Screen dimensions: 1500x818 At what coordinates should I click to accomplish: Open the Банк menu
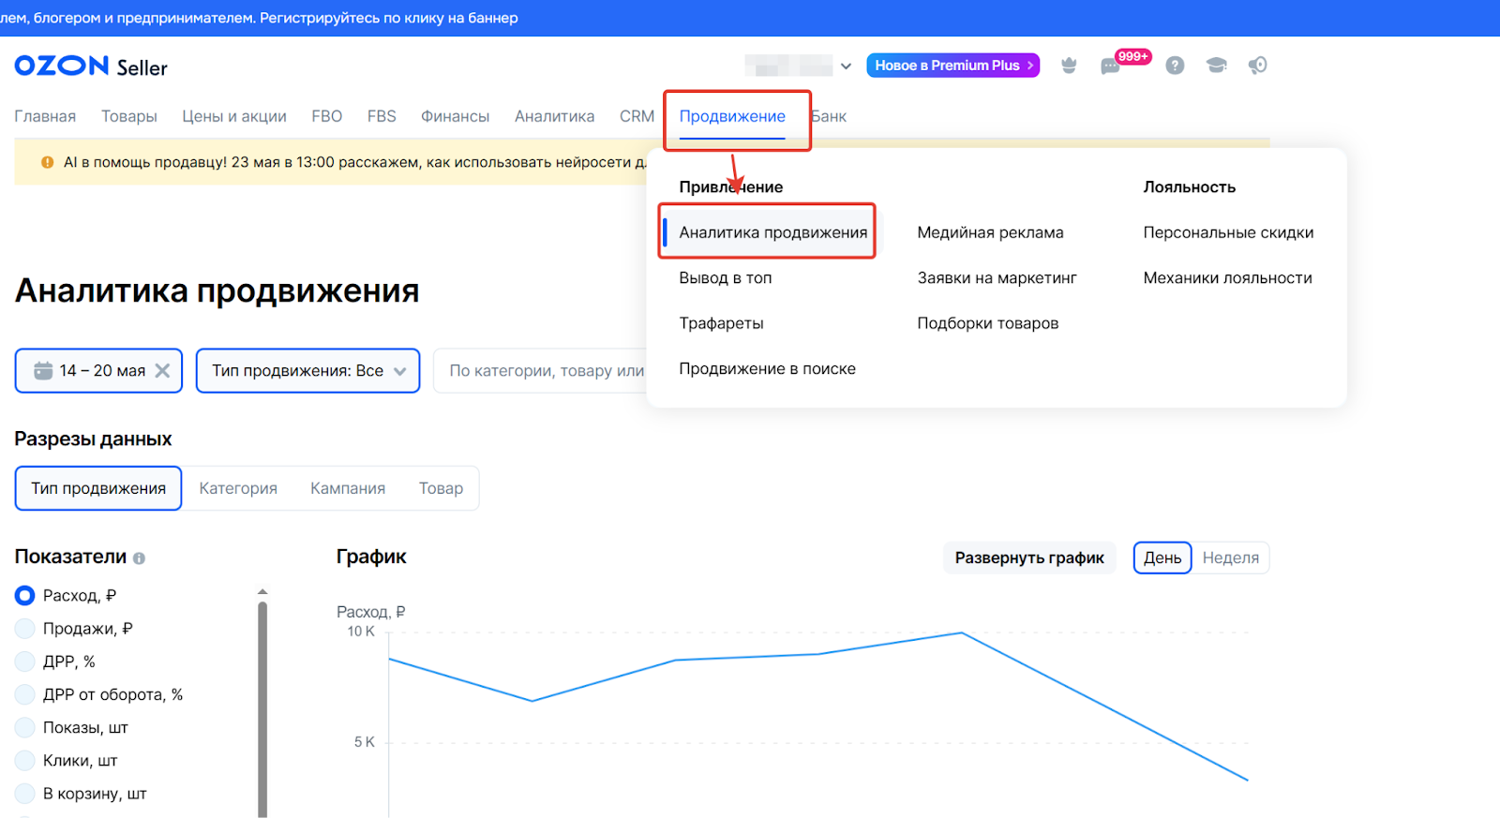pos(829,116)
